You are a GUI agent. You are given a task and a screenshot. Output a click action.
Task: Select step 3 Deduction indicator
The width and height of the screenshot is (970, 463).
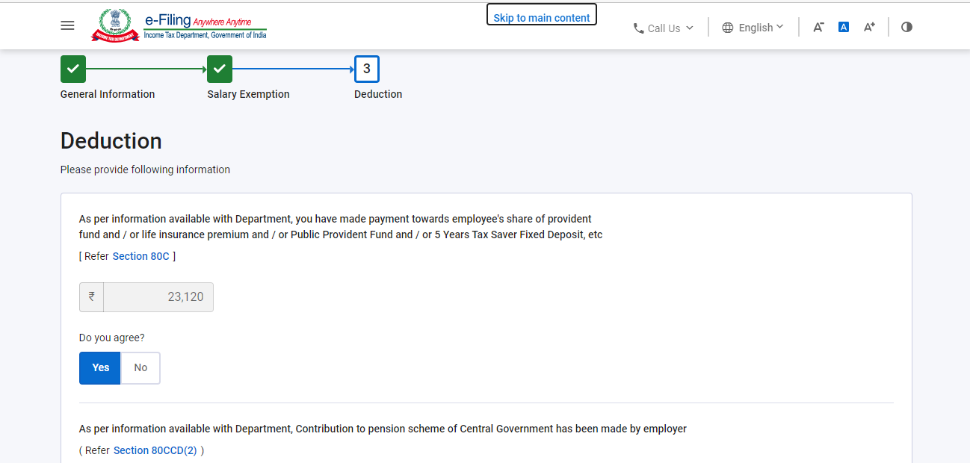coord(367,69)
